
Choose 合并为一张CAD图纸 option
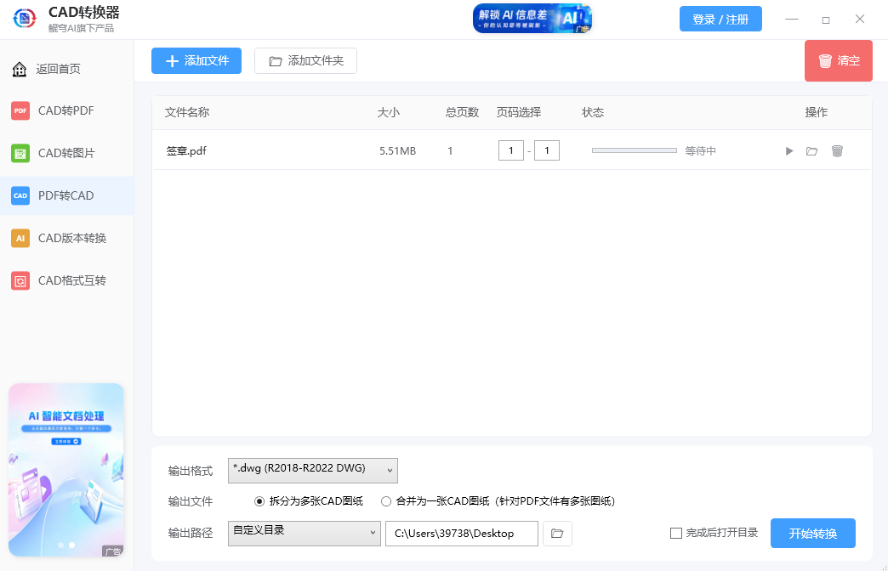[386, 501]
